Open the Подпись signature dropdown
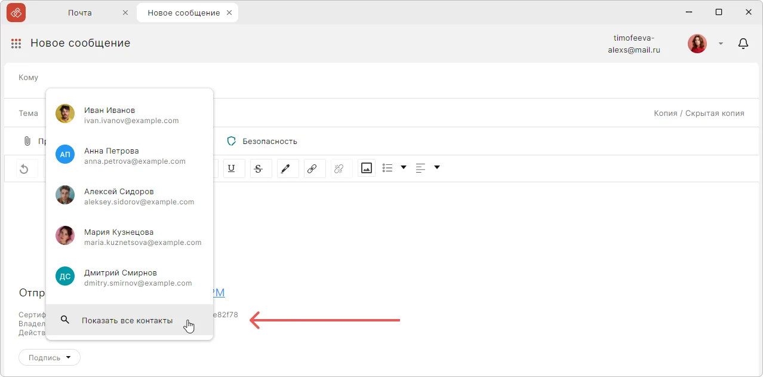This screenshot has width=763, height=377. click(x=50, y=357)
